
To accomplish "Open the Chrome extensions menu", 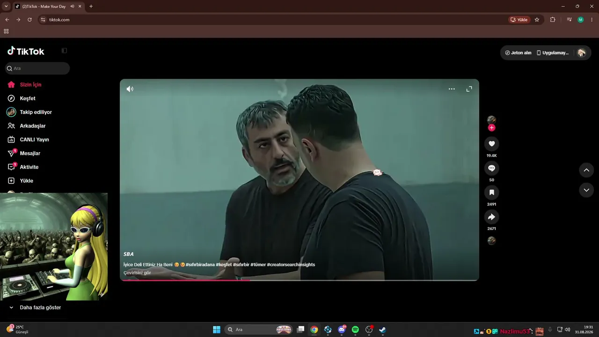I will click(x=553, y=20).
